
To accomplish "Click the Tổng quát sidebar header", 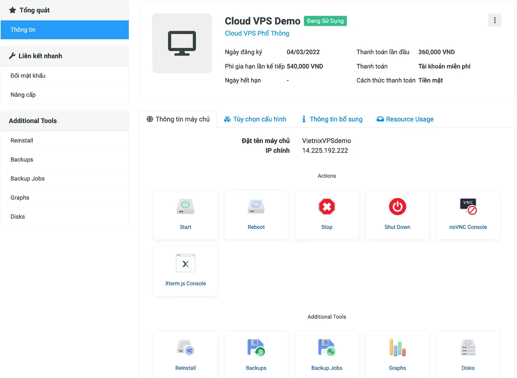I will coord(65,10).
